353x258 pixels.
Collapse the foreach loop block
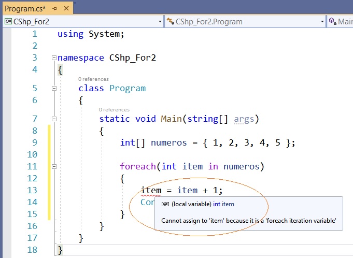[x=54, y=166]
